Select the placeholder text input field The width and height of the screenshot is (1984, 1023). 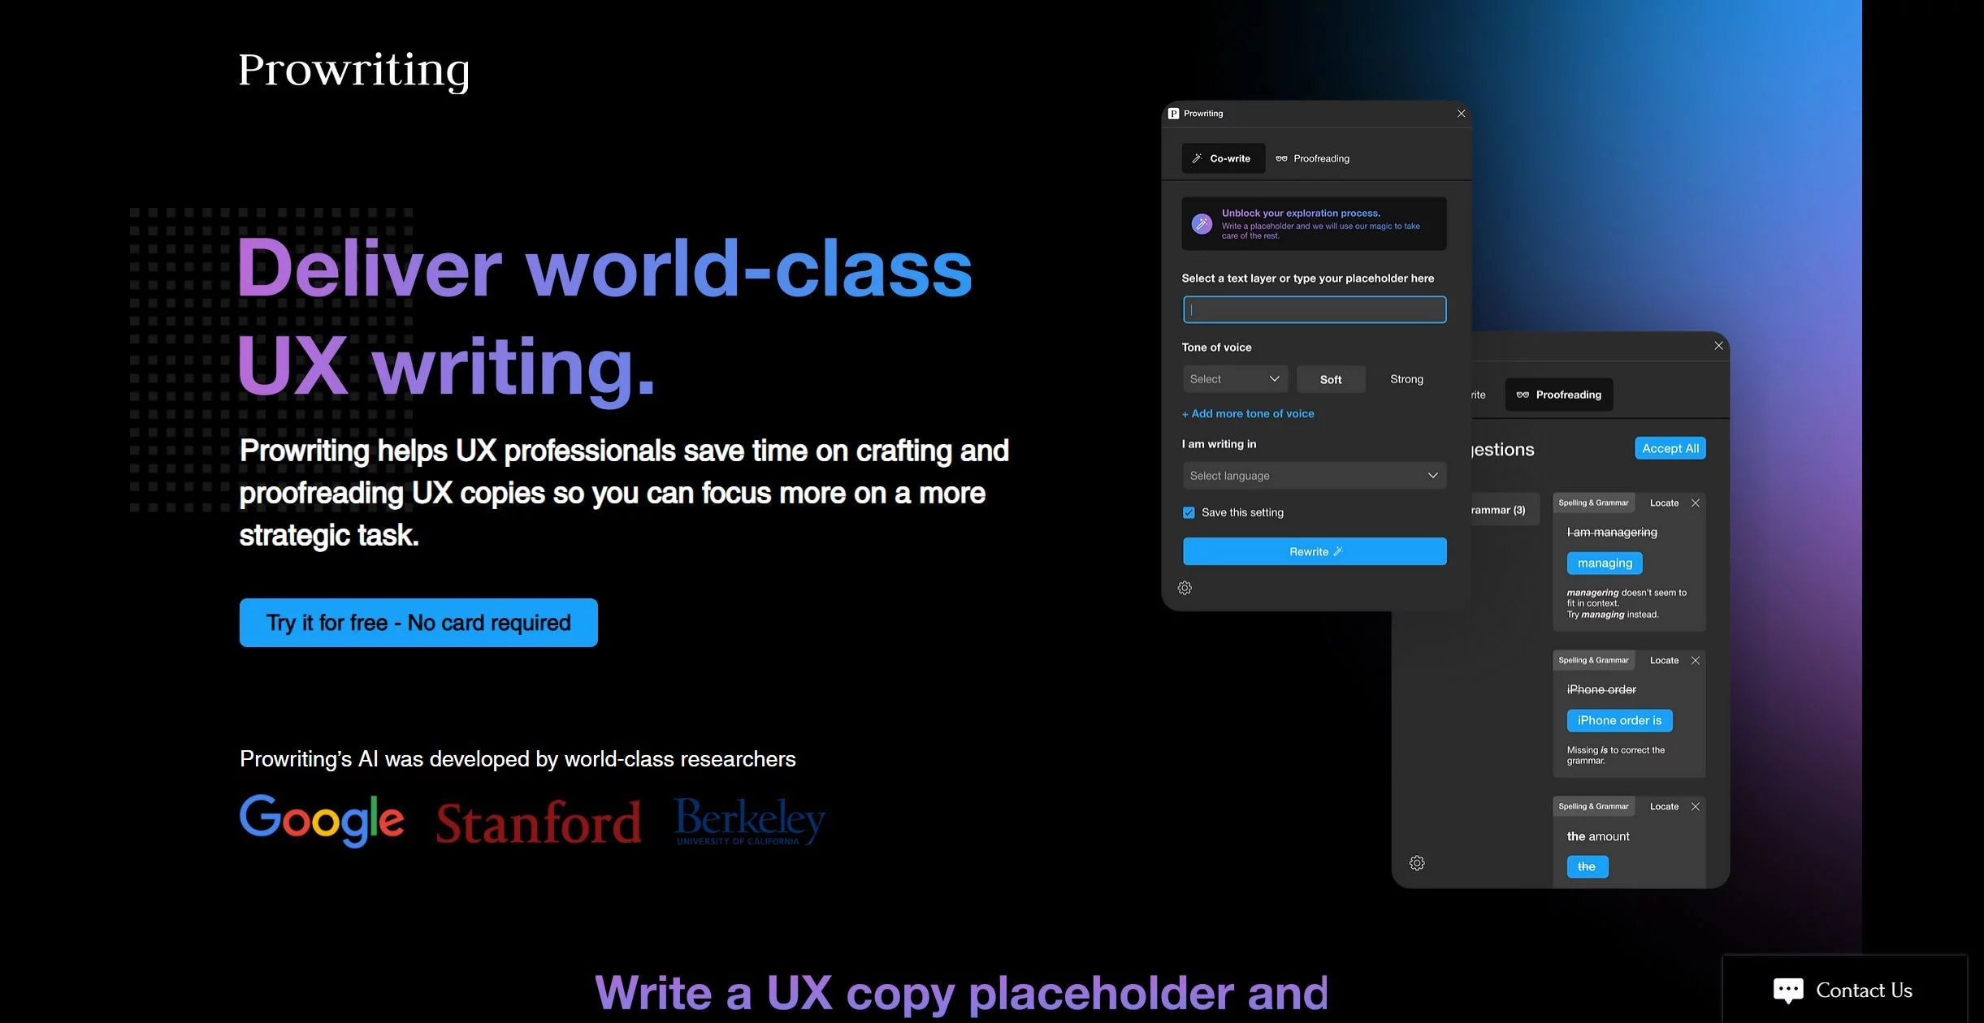pos(1313,309)
